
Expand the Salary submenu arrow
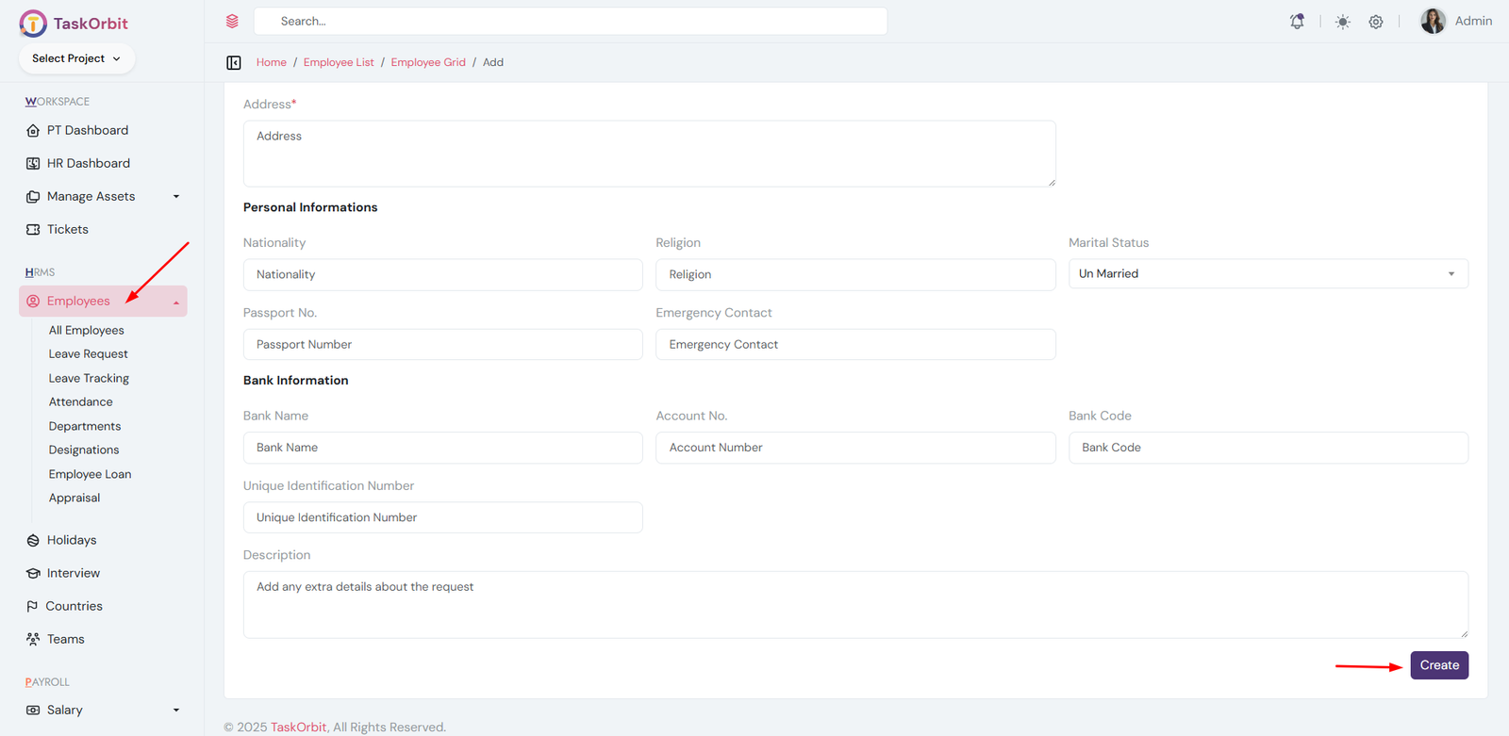tap(175, 710)
